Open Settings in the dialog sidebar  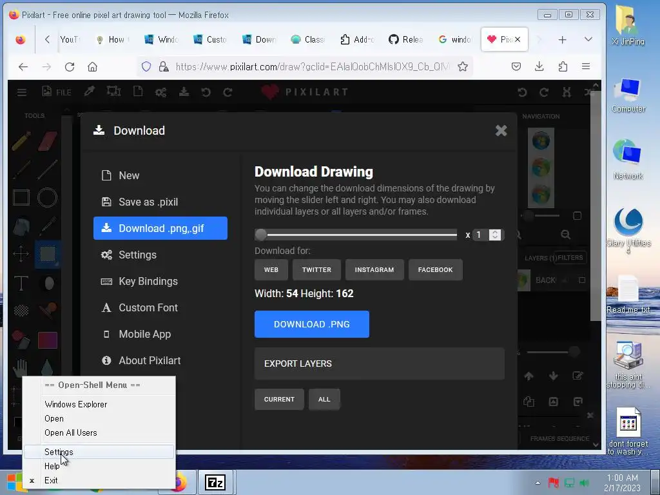160,255
